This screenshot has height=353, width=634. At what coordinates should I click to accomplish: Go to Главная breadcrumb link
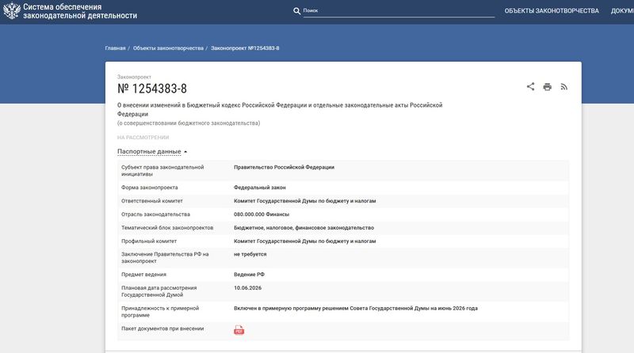pos(115,48)
